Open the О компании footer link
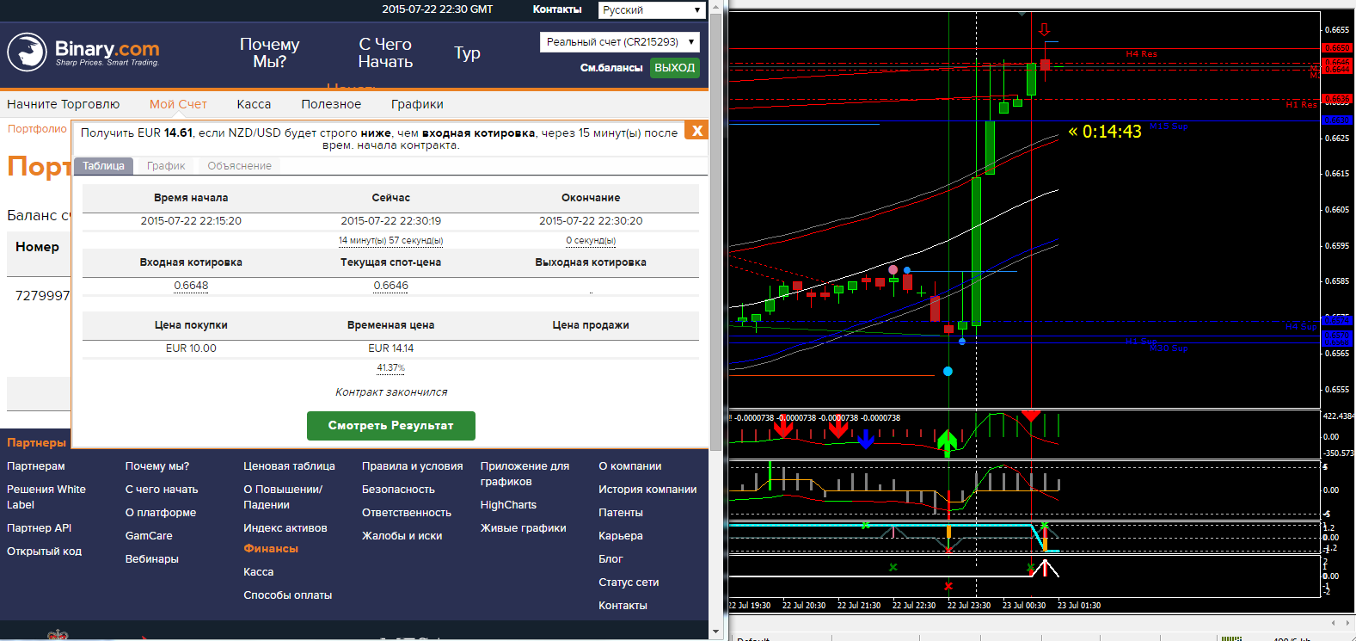 point(630,466)
